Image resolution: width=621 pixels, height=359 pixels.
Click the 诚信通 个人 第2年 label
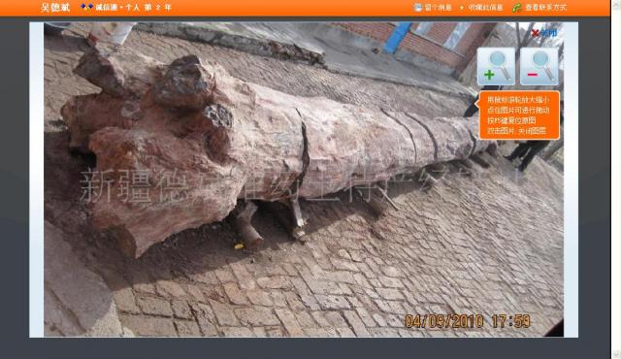[133, 7]
